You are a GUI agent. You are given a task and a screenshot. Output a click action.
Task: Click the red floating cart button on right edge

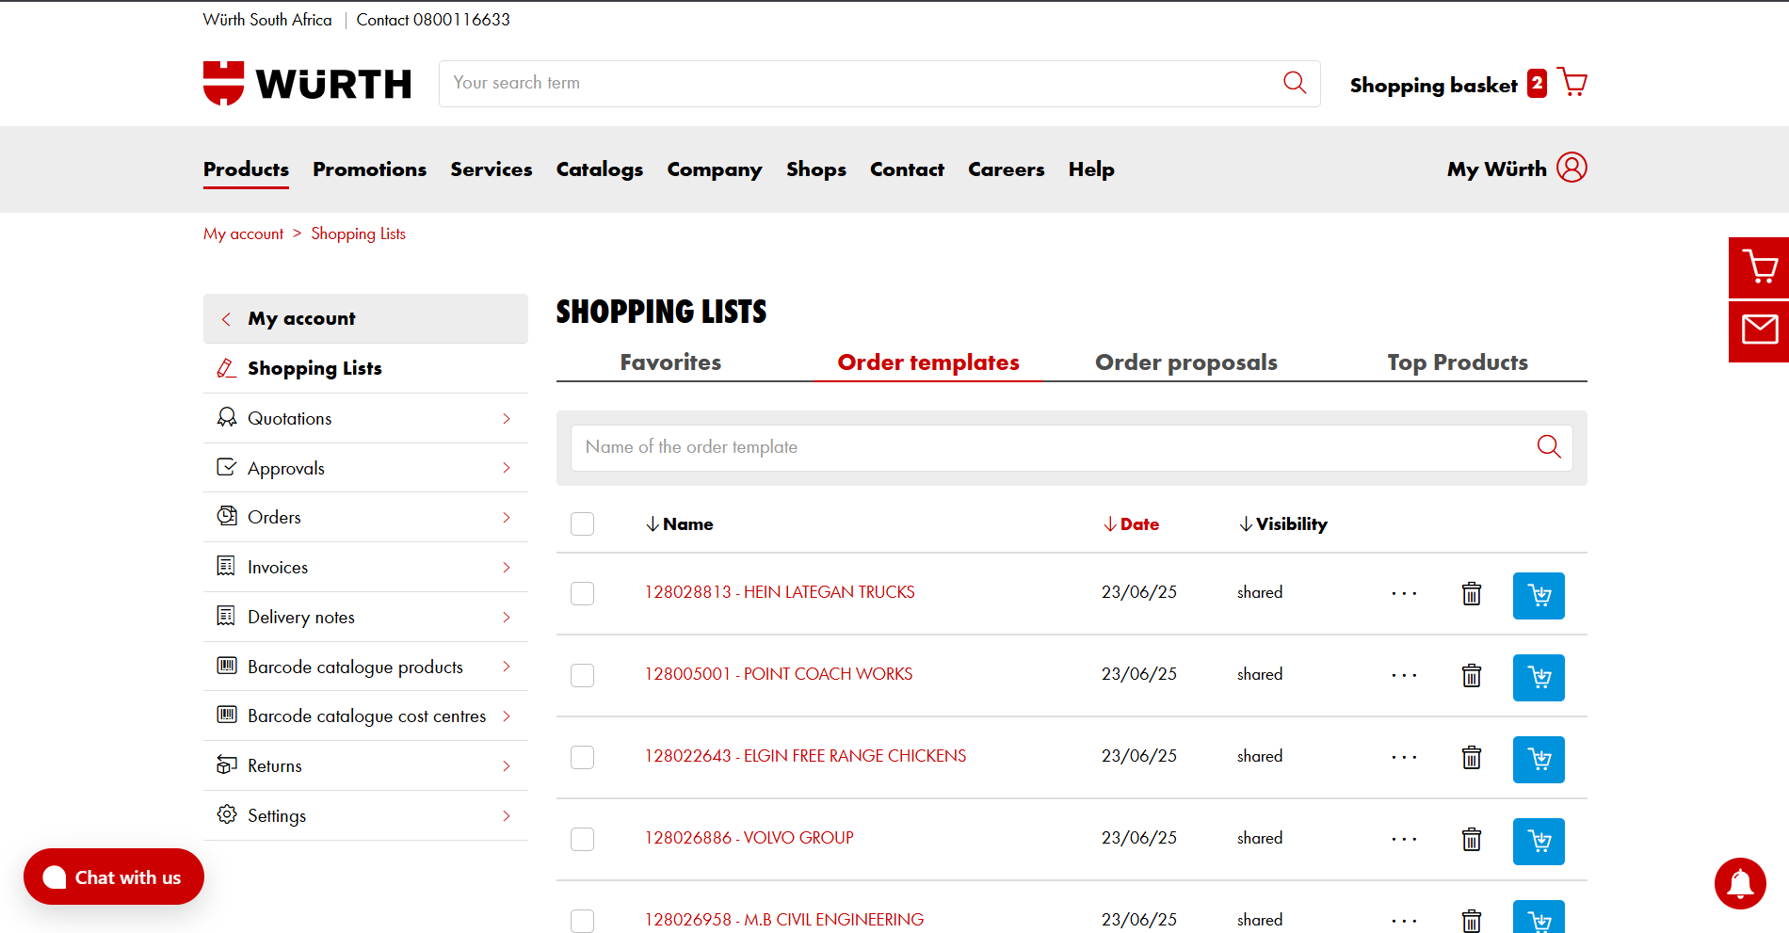tap(1759, 267)
